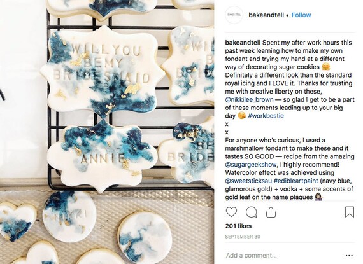Image resolution: width=363 pixels, height=264 pixels.
Task: Open bakeandtell username in the header
Action: [266, 15]
